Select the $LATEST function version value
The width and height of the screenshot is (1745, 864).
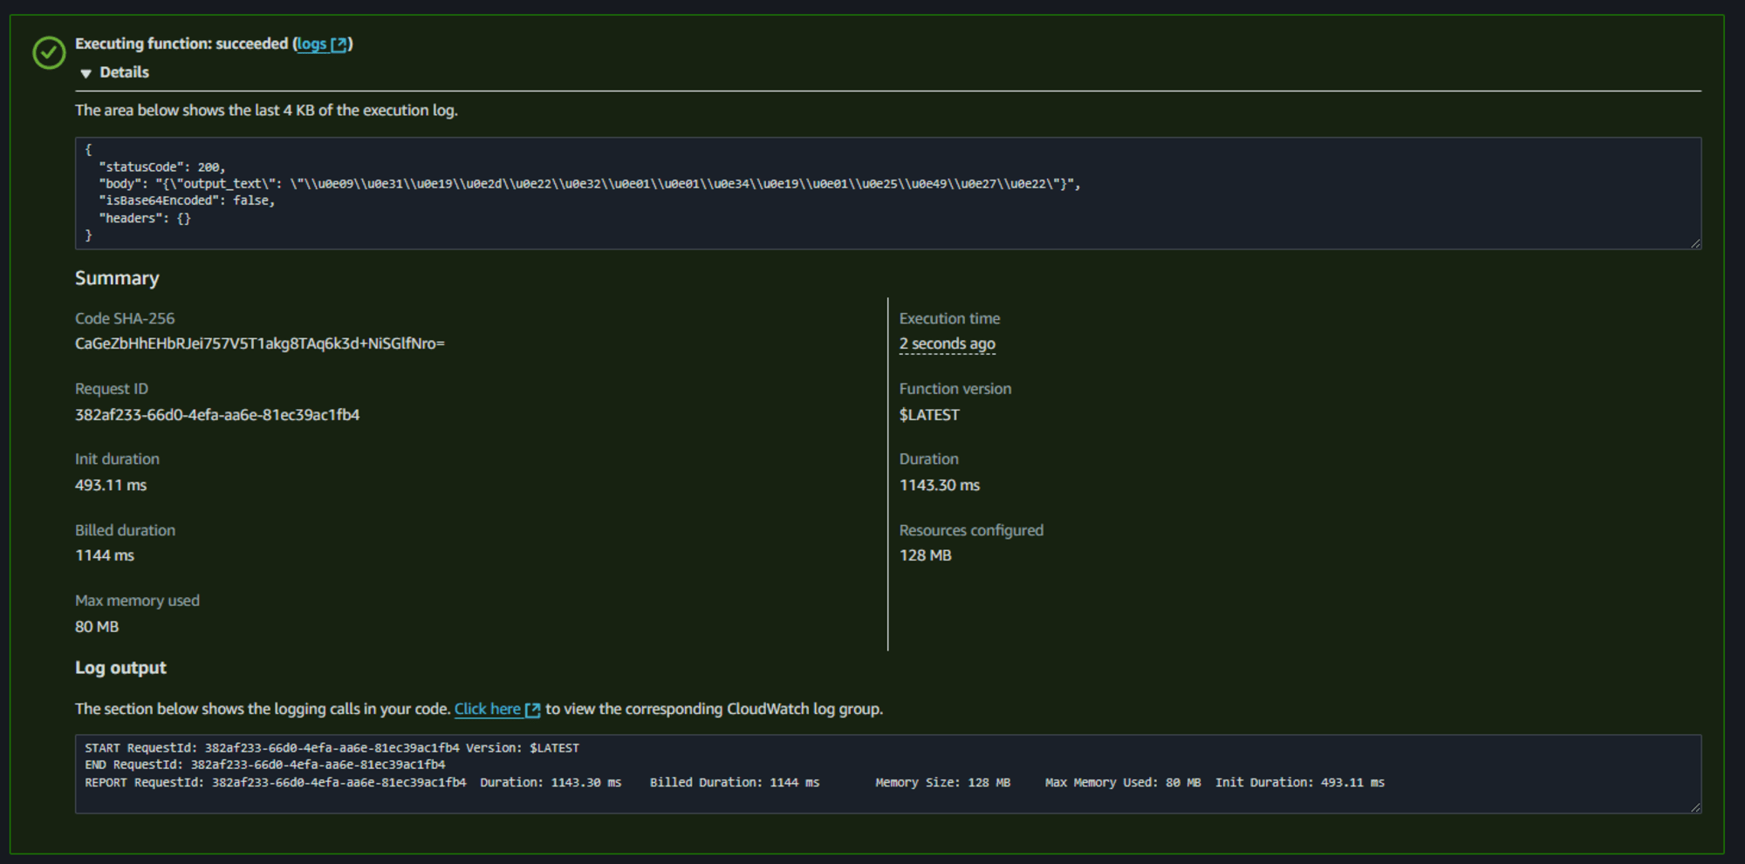tap(929, 415)
